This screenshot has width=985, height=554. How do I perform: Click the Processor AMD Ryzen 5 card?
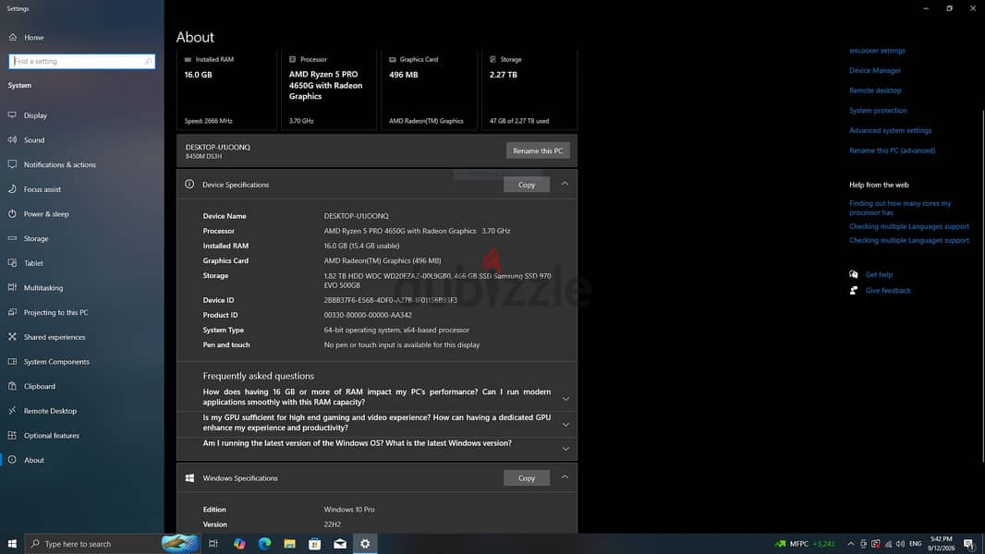point(329,90)
